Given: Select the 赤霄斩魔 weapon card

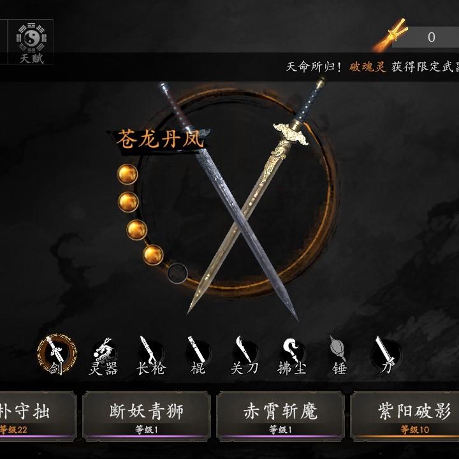Looking at the screenshot, I should coord(280,416).
